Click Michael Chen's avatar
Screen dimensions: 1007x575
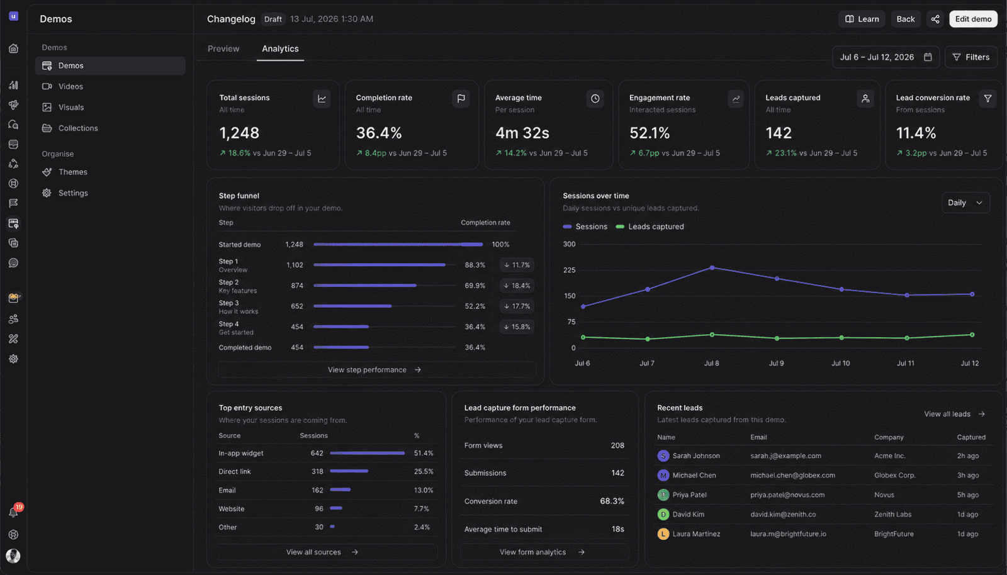click(663, 476)
